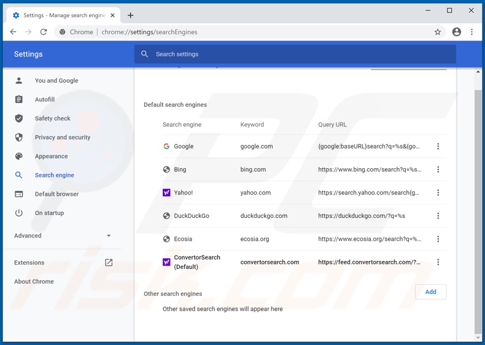Open more actions for Bing search engine
This screenshot has width=485, height=345.
438,169
